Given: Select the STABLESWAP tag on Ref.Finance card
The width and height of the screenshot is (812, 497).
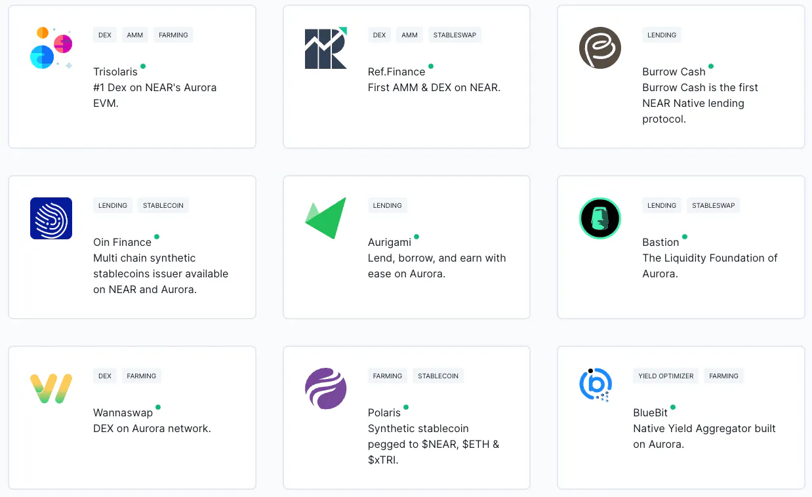Looking at the screenshot, I should click(455, 35).
